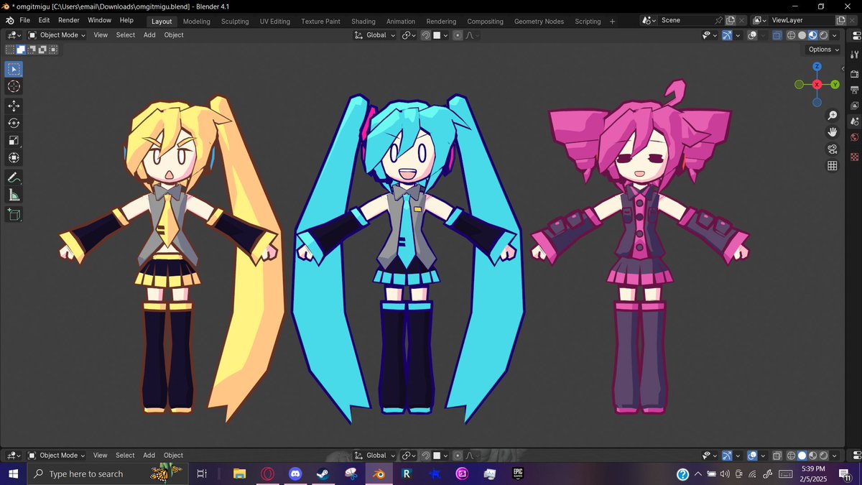862x485 pixels.
Task: Select the Move tool
Action: click(14, 106)
